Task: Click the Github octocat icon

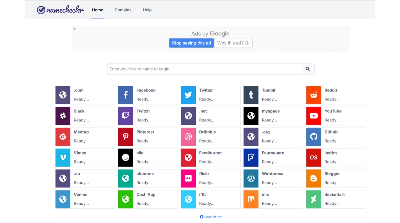Action: [x=314, y=137]
